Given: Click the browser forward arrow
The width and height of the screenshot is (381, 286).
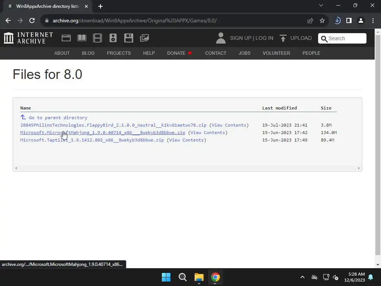Looking at the screenshot, I should coord(20,20).
